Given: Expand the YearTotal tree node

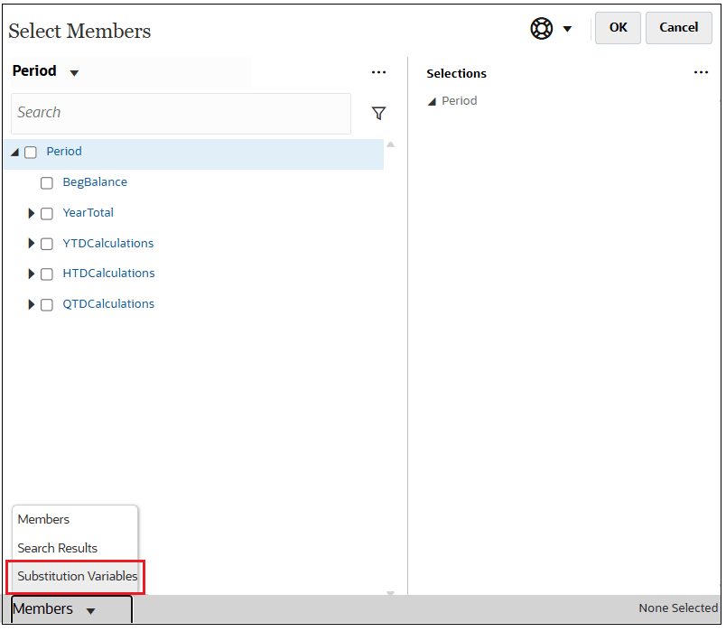Looking at the screenshot, I should click(x=32, y=213).
